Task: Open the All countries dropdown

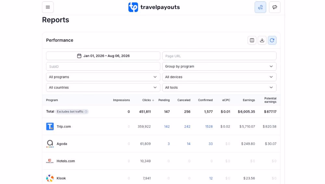Action: [103, 88]
